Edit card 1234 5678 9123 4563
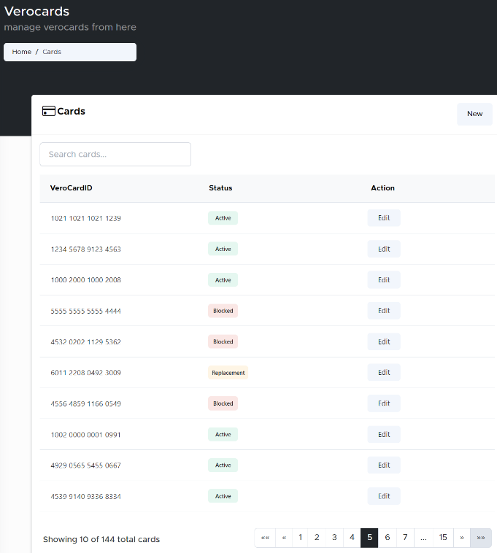This screenshot has height=553, width=497. click(x=384, y=250)
